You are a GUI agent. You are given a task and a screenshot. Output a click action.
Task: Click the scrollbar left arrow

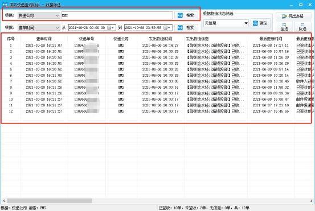pos(4,201)
